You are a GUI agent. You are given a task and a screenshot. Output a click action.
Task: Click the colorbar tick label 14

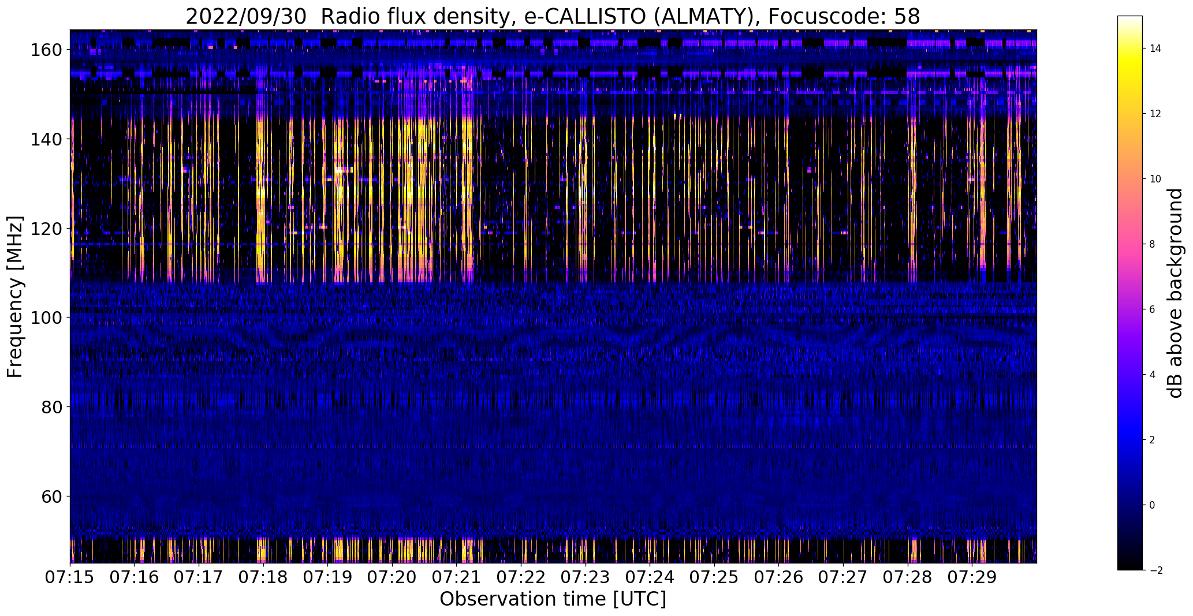(1155, 48)
